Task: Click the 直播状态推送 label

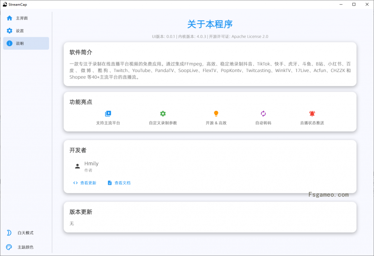Action: click(x=312, y=123)
